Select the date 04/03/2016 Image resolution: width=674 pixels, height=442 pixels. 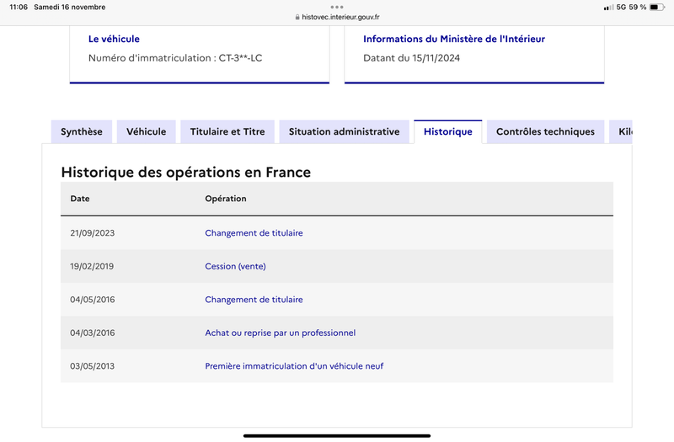(93, 333)
